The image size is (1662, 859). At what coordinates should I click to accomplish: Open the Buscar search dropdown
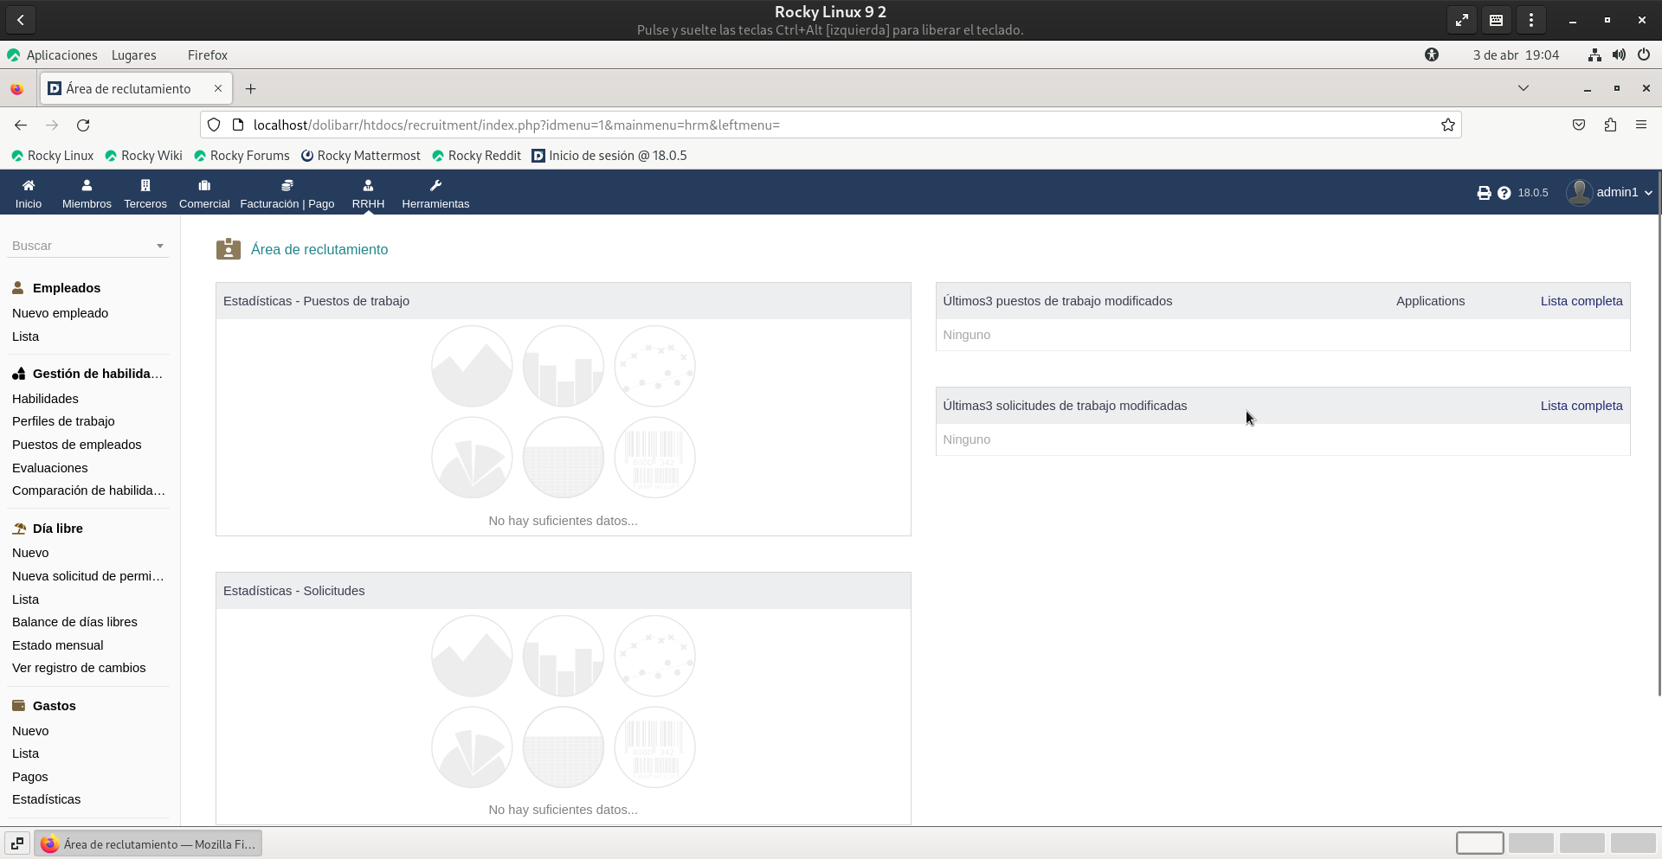87,246
